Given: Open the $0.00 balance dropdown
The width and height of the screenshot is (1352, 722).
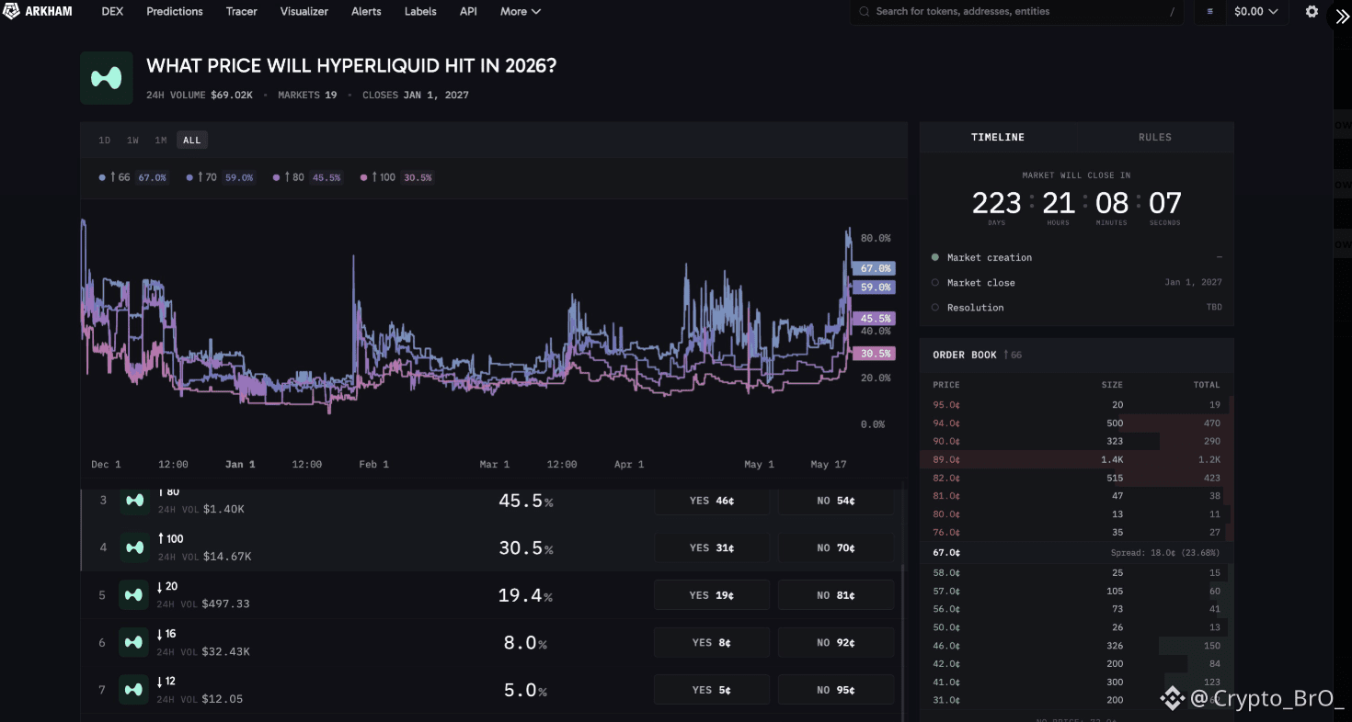Looking at the screenshot, I should pyautogui.click(x=1255, y=12).
